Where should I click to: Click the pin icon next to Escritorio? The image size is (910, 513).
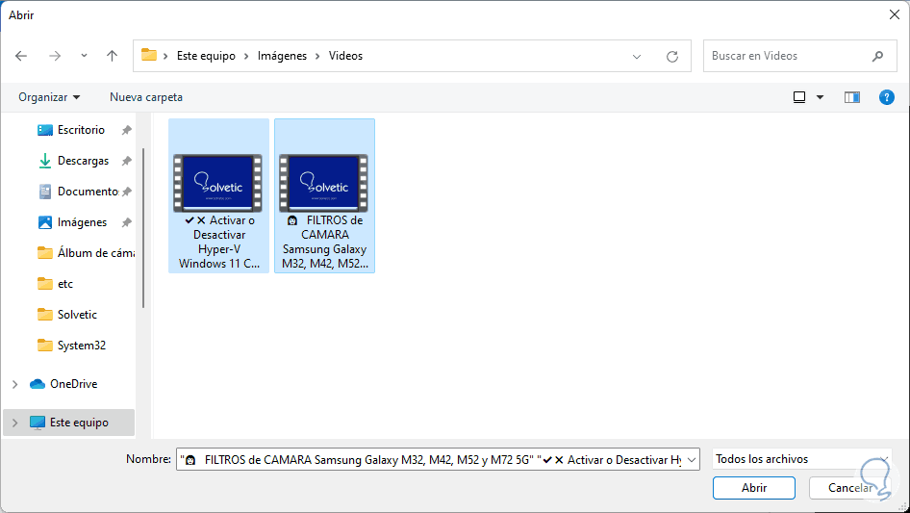point(126,130)
